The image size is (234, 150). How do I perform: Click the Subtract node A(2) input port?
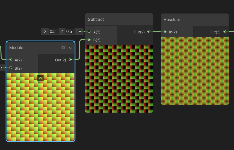[x=89, y=31]
